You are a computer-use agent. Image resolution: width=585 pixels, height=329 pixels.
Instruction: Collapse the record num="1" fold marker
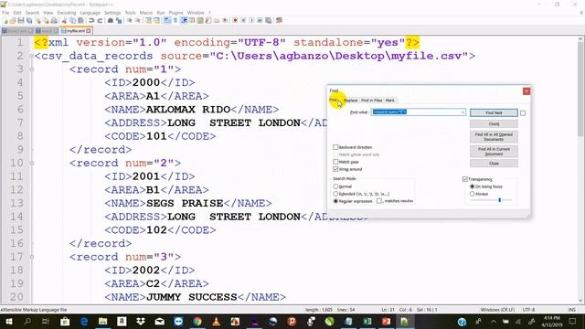[32, 69]
